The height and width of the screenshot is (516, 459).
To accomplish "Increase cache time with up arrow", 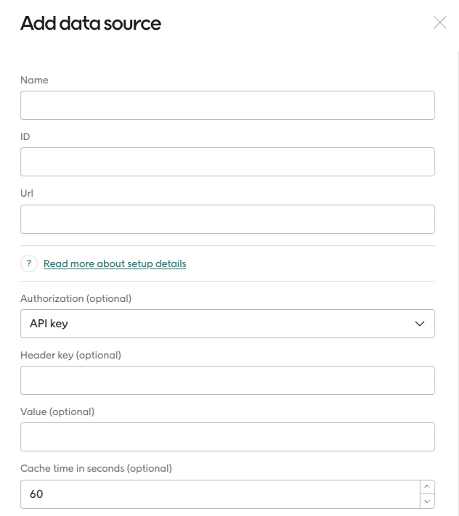I will click(427, 487).
